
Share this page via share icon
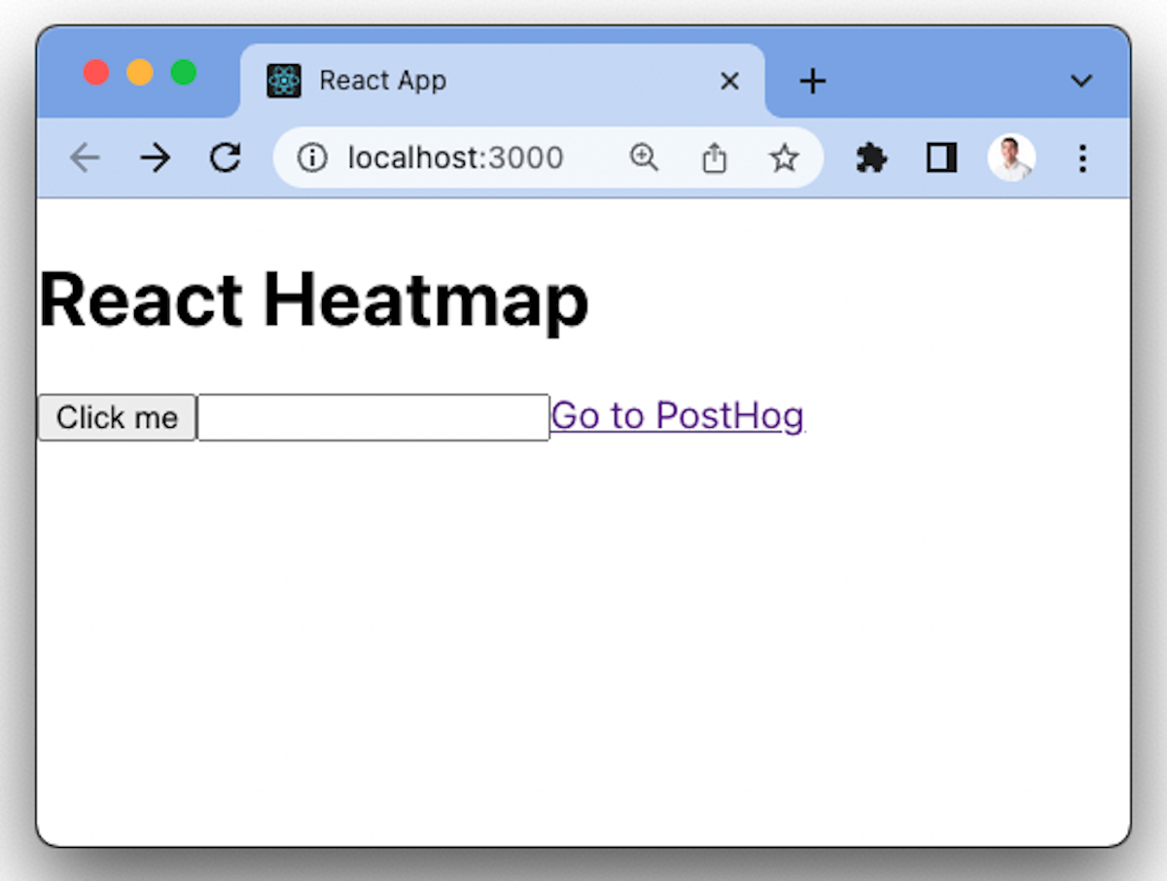tap(714, 158)
